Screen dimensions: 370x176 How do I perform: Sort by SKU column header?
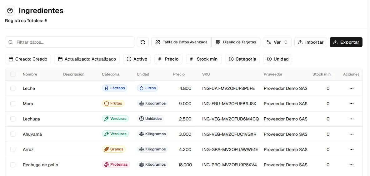pyautogui.click(x=206, y=74)
